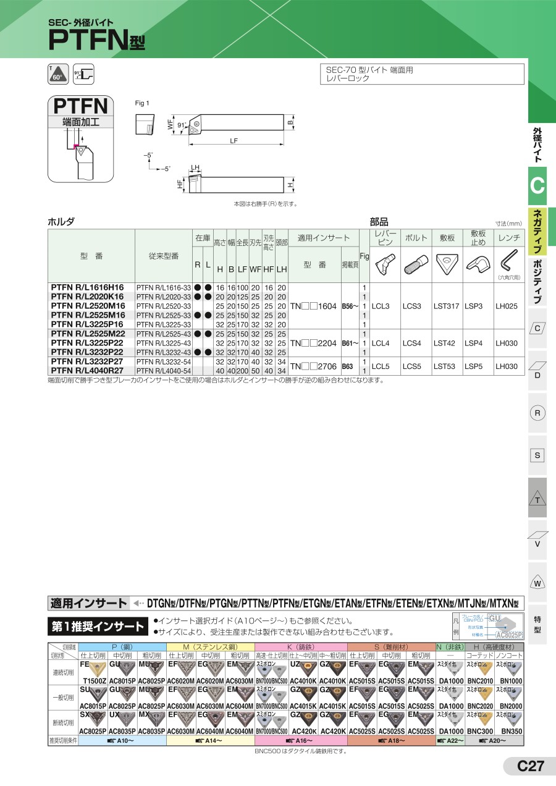
Task: Select the round R insert shape icon
Action: [537, 413]
